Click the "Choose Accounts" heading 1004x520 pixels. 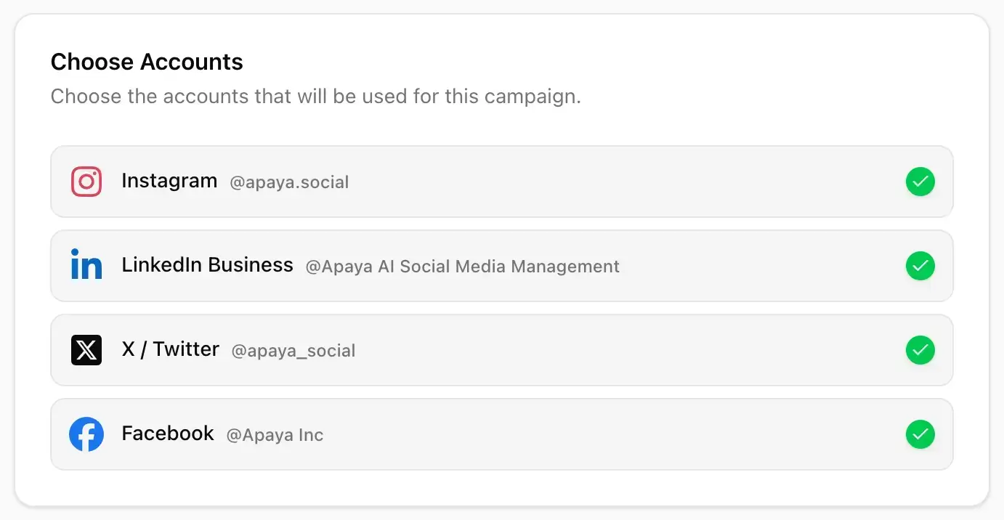coord(146,62)
